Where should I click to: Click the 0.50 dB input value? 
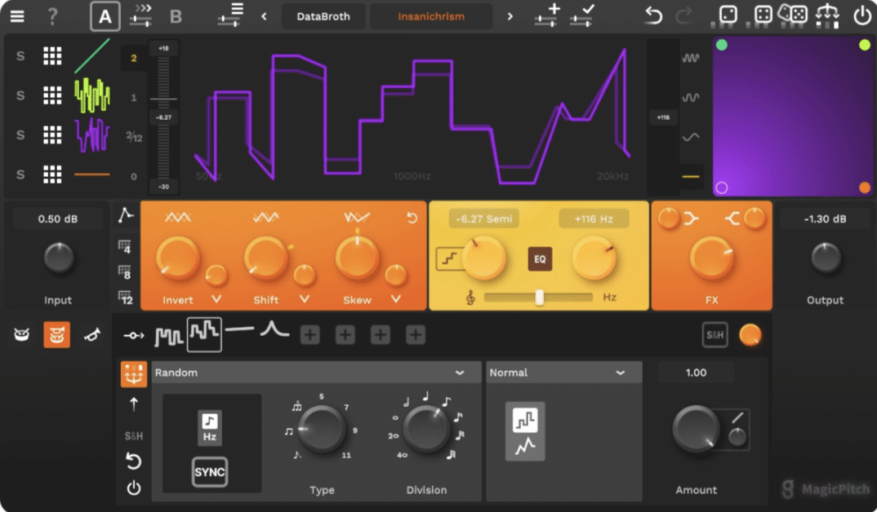(58, 218)
